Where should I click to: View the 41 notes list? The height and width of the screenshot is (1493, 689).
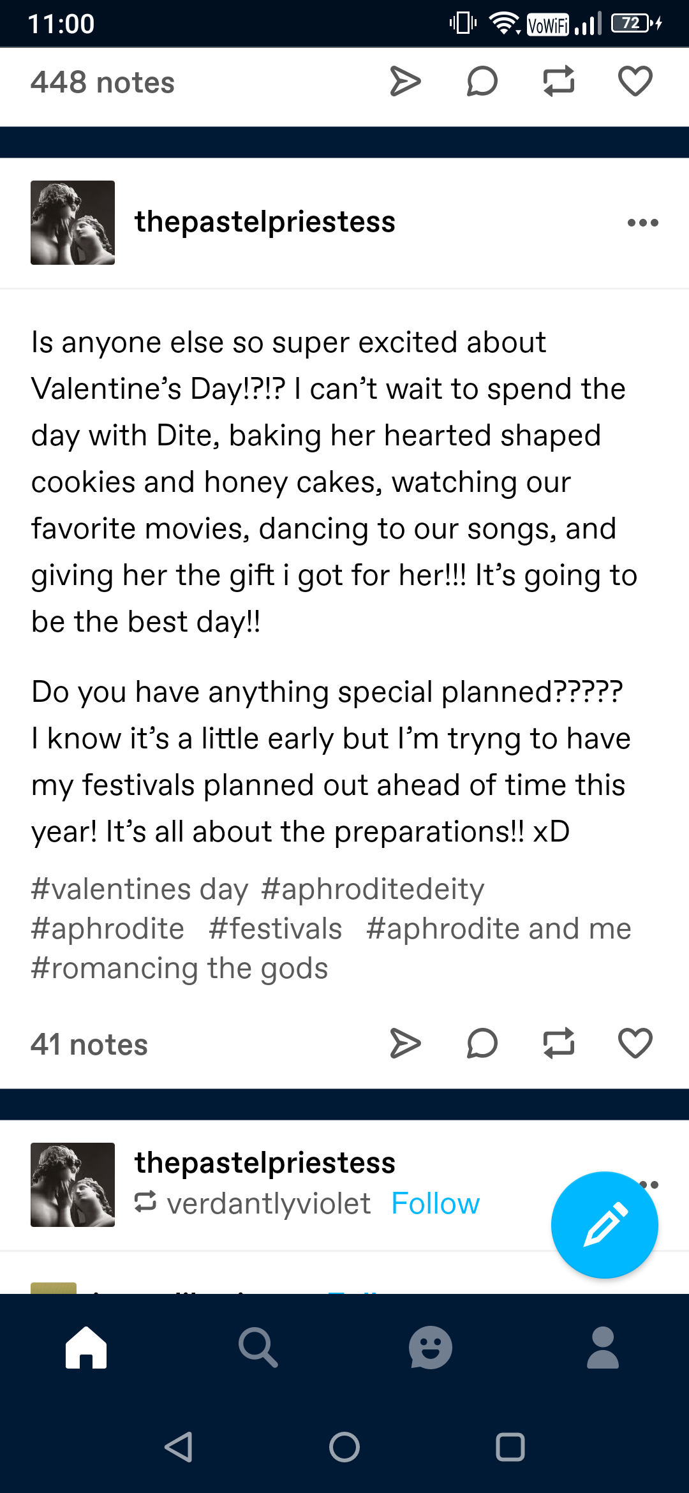coord(89,1044)
